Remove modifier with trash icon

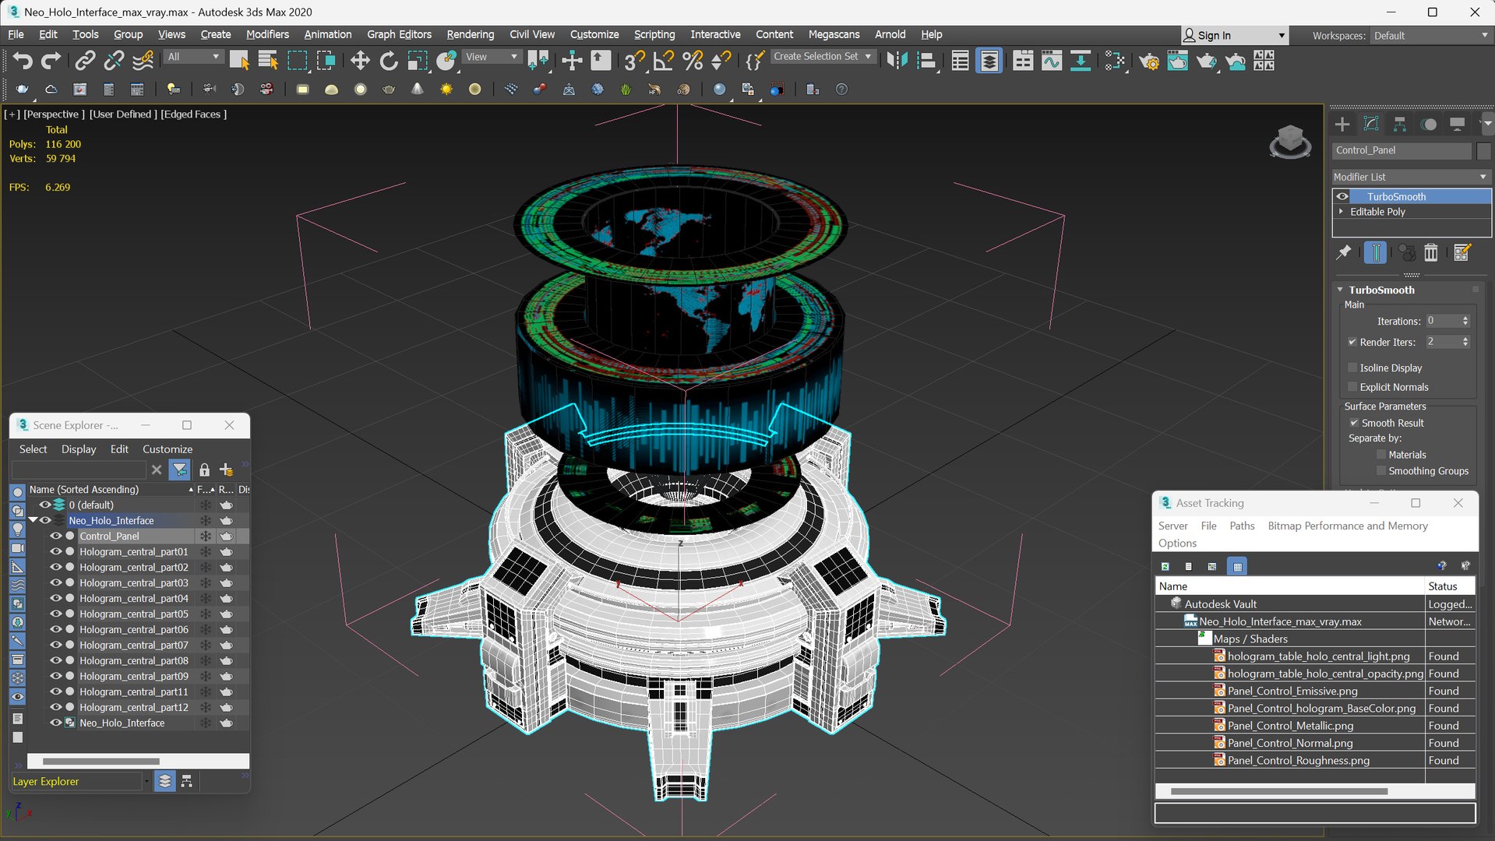1431,252
